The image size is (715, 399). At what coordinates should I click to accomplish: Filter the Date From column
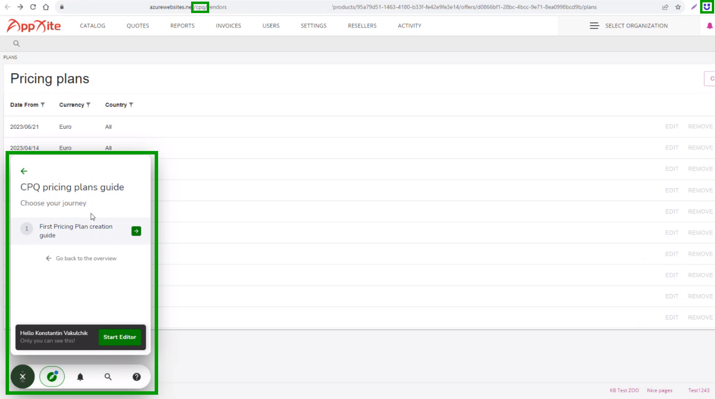[43, 105]
